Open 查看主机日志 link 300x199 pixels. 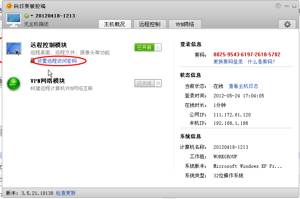tap(243, 86)
